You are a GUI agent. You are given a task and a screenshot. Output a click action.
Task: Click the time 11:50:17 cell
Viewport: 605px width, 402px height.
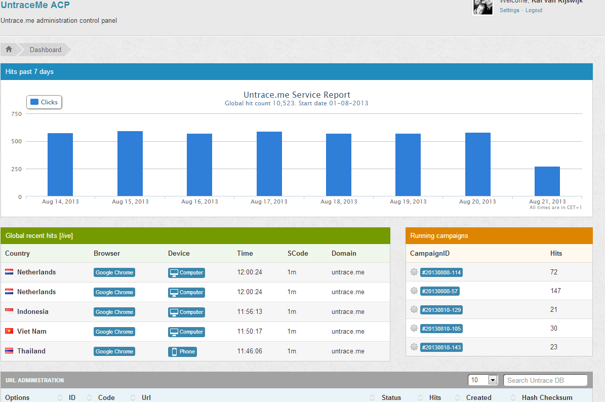click(x=250, y=331)
